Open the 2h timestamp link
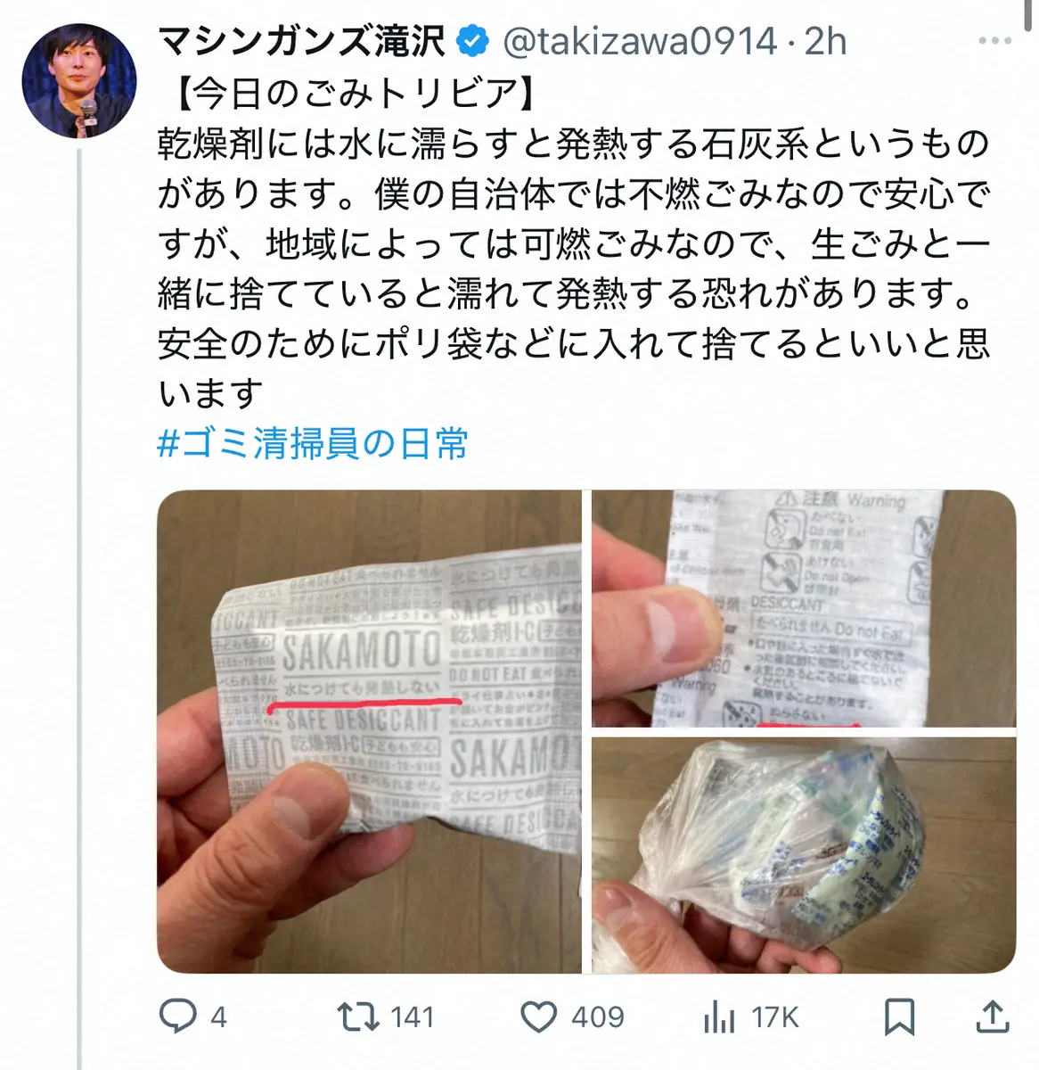Screen dimensions: 1039x1070 [826, 42]
